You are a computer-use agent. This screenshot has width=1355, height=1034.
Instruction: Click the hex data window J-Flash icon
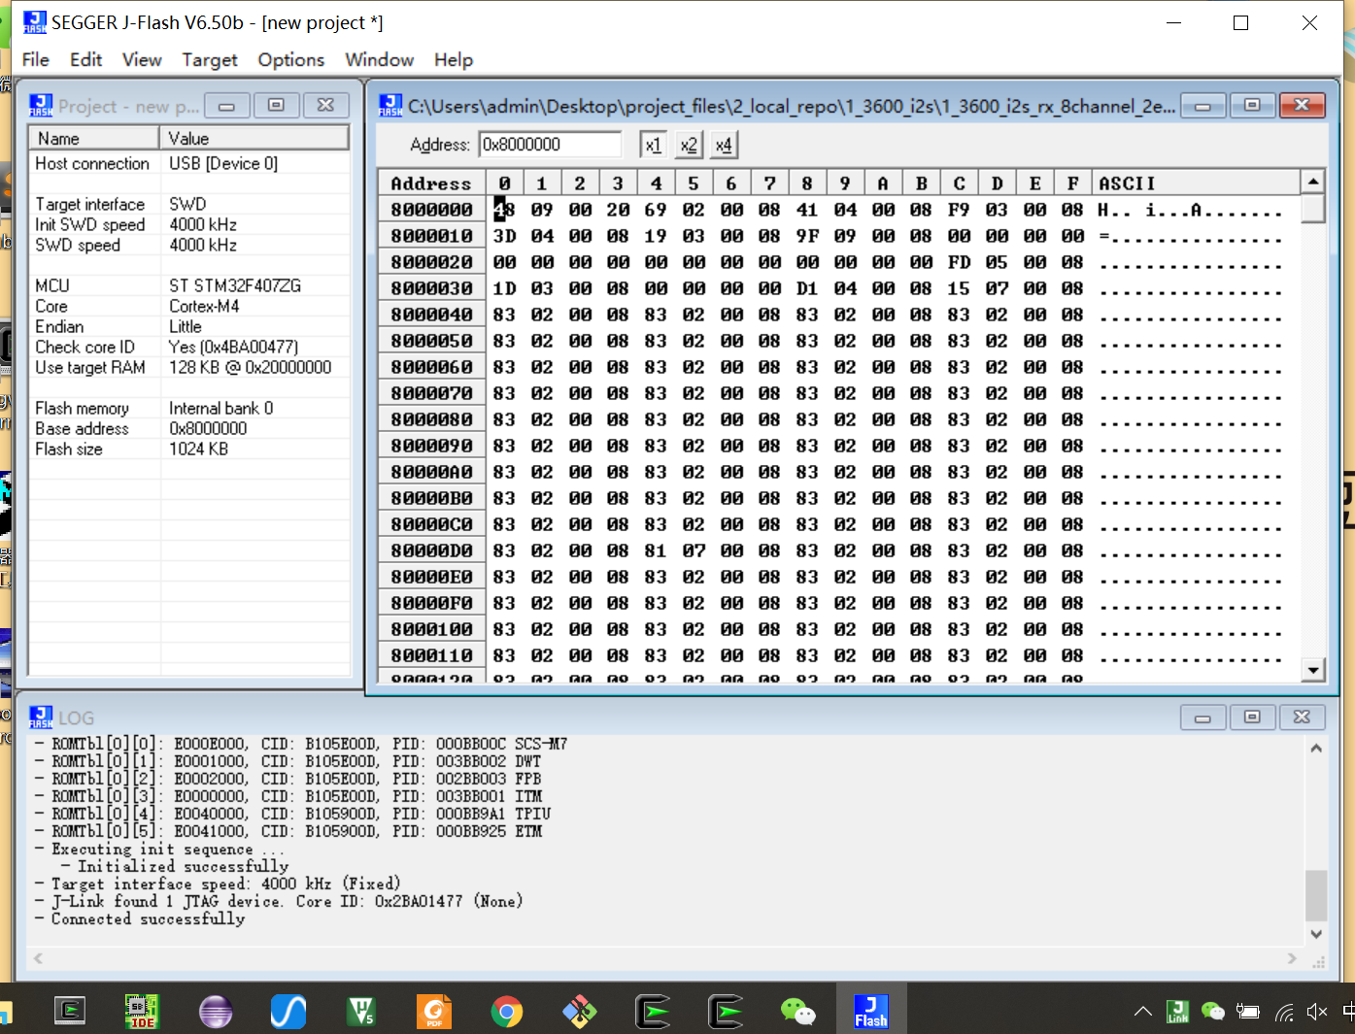tap(390, 105)
